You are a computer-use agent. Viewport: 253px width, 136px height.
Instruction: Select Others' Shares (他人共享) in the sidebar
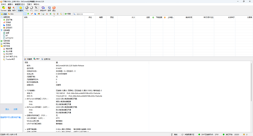click(9, 51)
